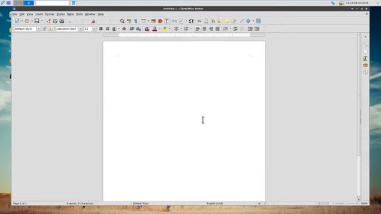This screenshot has height=214, width=381.
Task: Insert a text box
Action: [x=167, y=21]
